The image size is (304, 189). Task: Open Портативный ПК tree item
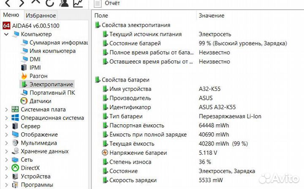tap(52, 93)
